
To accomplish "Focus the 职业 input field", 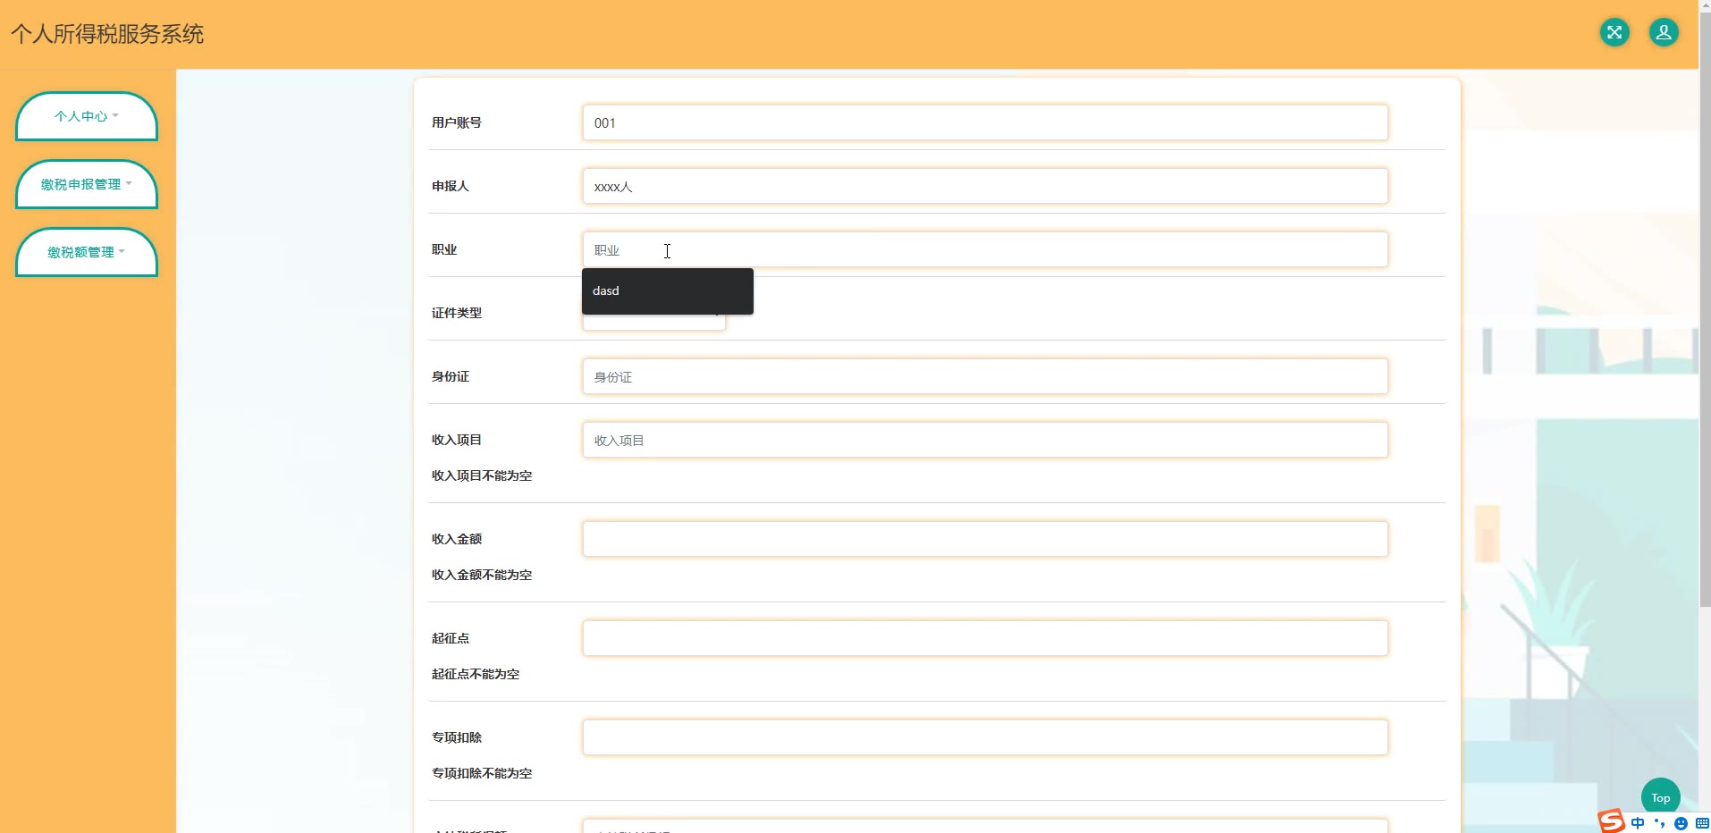I will (984, 250).
